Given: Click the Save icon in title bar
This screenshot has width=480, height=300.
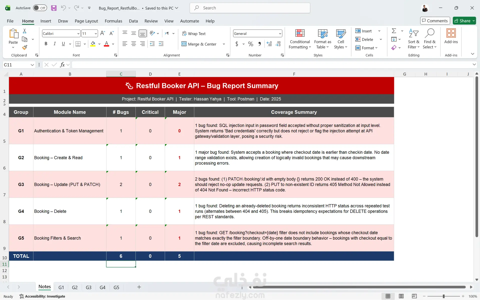Looking at the screenshot, I should point(54,8).
